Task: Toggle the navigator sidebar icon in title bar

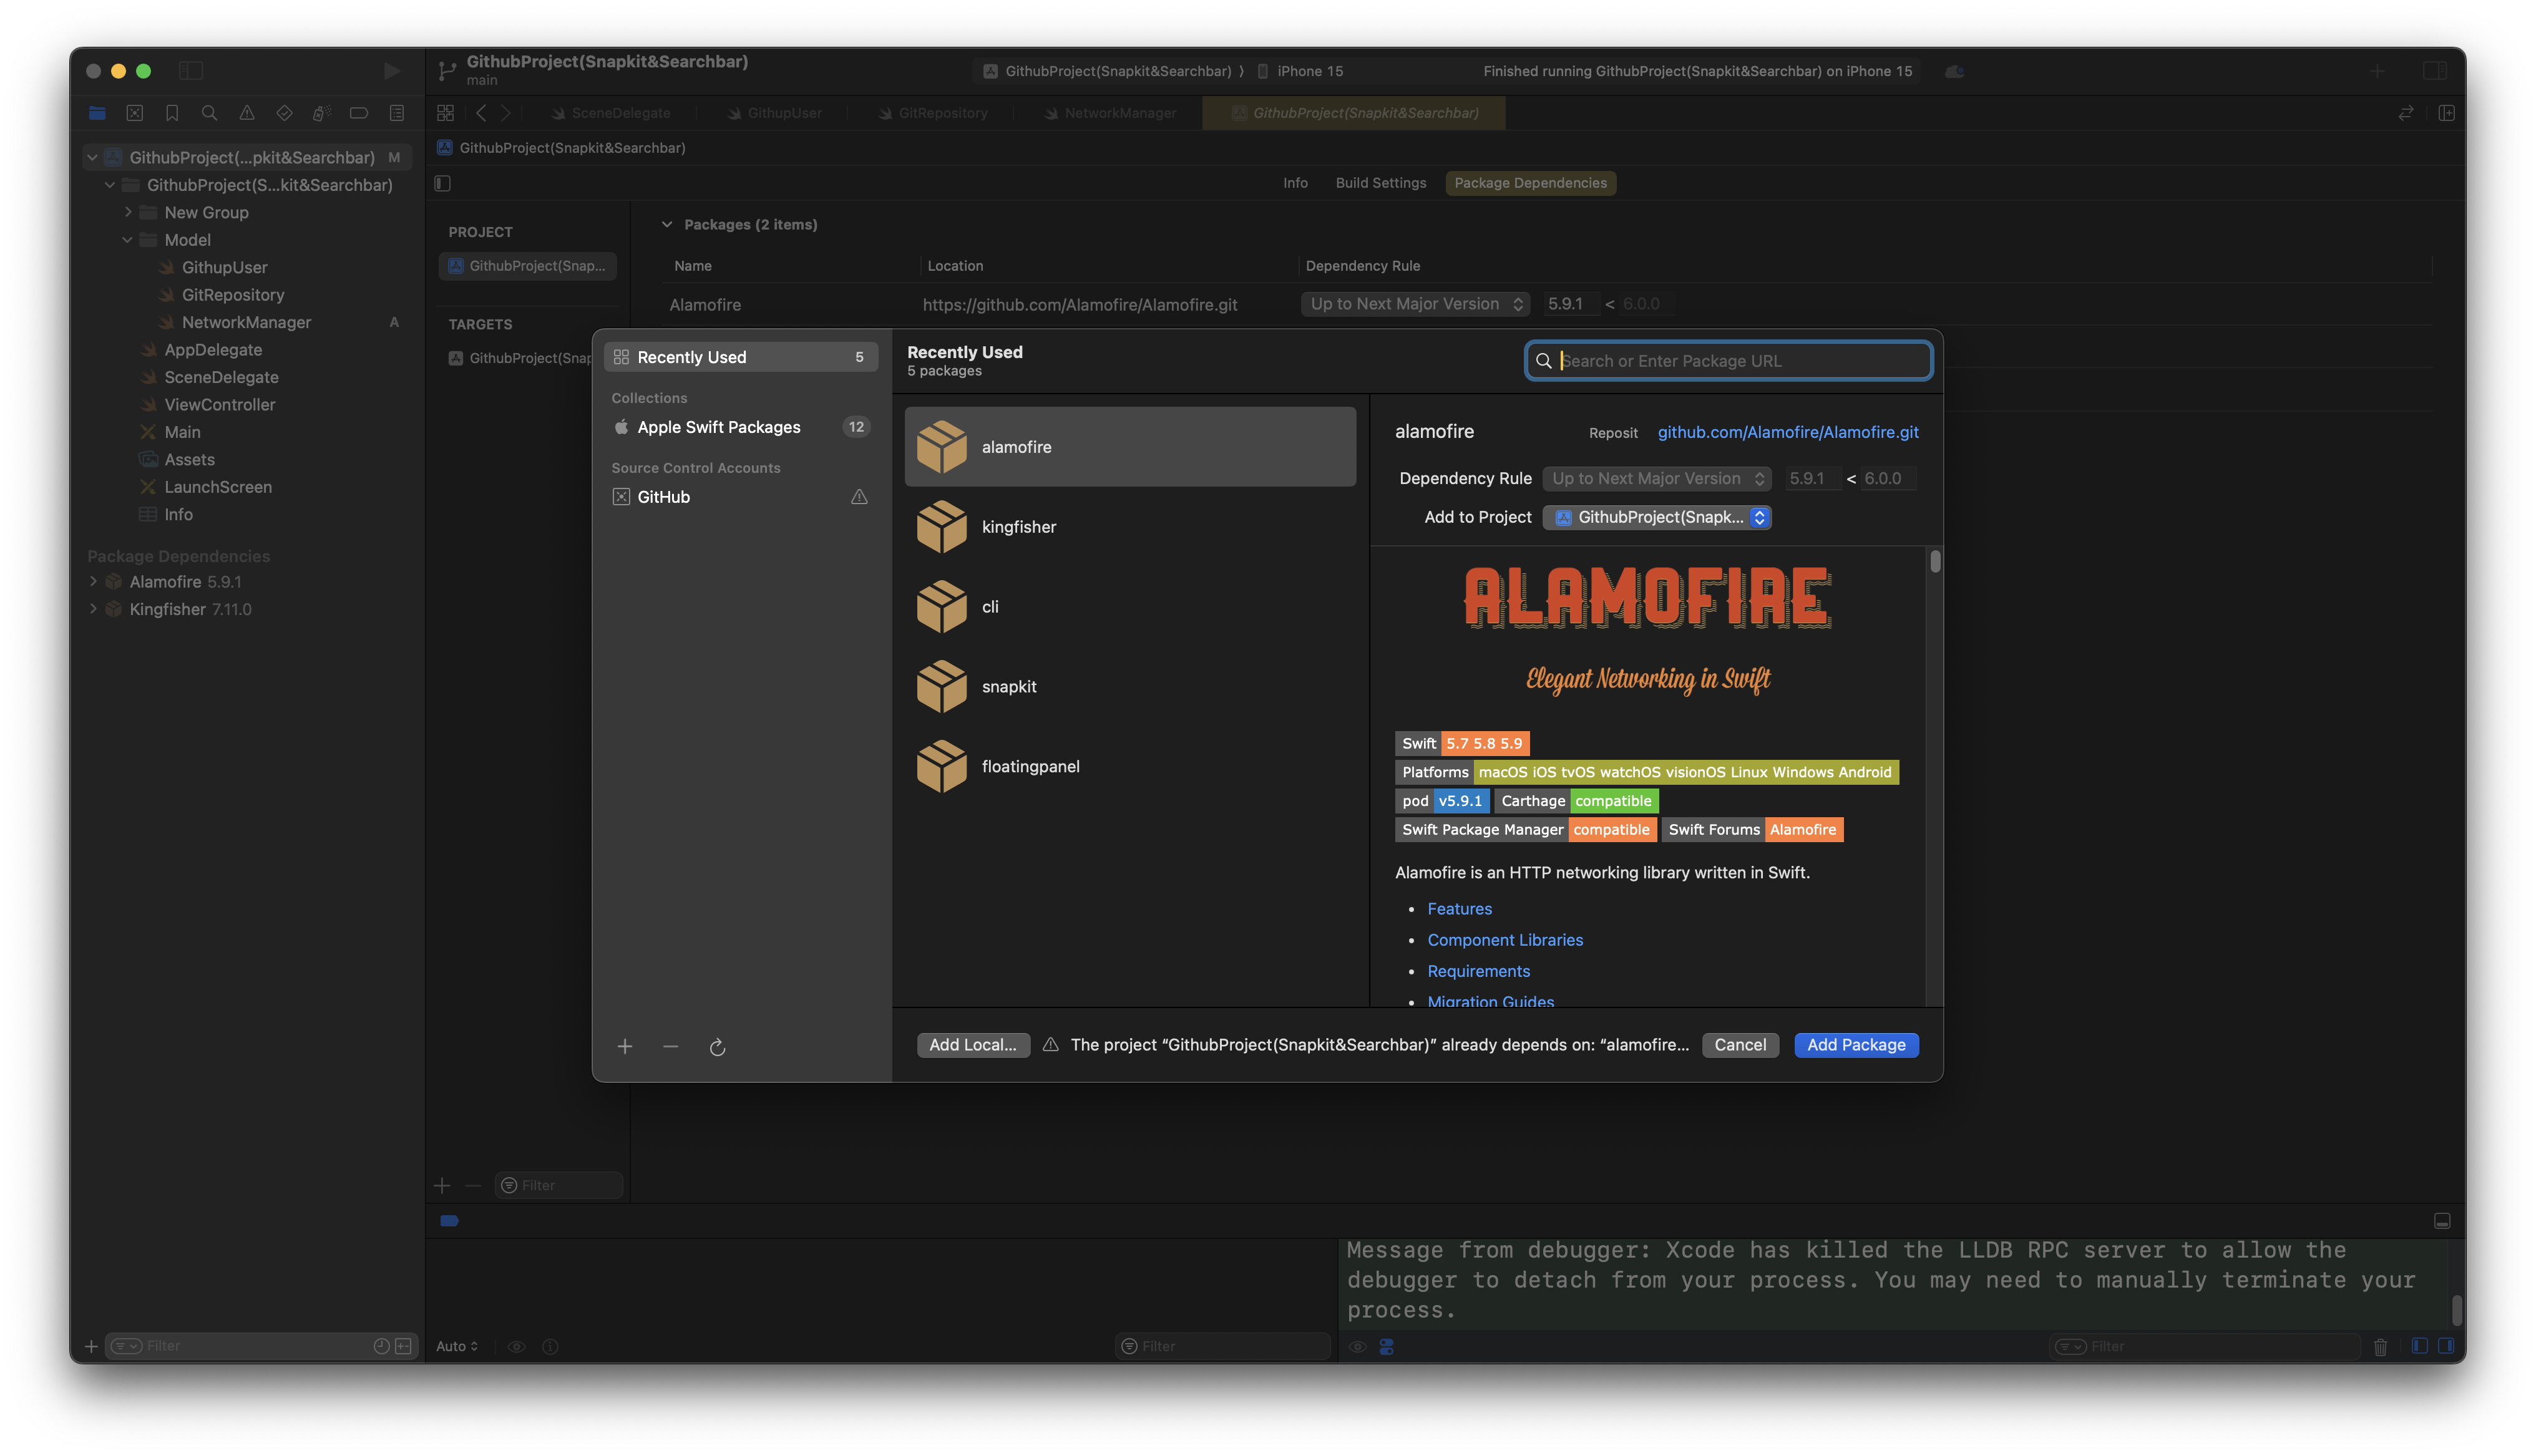Action: point(191,71)
